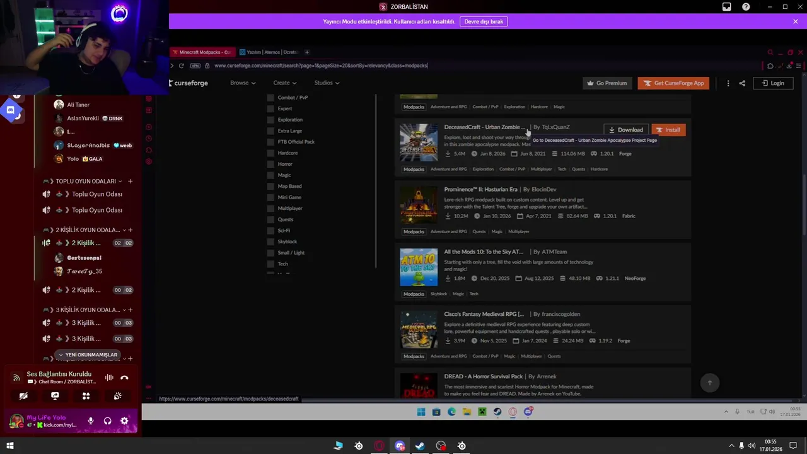807x454 pixels.
Task: Open DeceasedCraft - Urban Zombie project link
Action: (484, 127)
